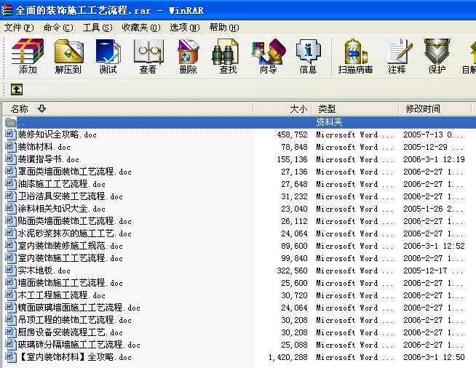Screen dimensions: 476x368
Task: Click the 扫描病毒 (Virus Scan) icon
Action: click(355, 56)
